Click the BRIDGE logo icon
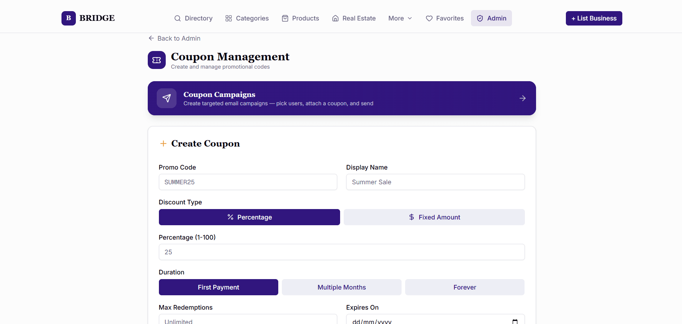The width and height of the screenshot is (682, 324). pyautogui.click(x=68, y=18)
